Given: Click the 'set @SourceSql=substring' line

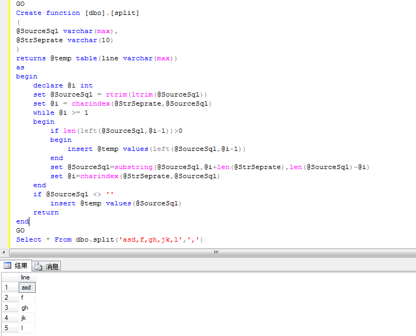Looking at the screenshot, I should pos(210,167).
